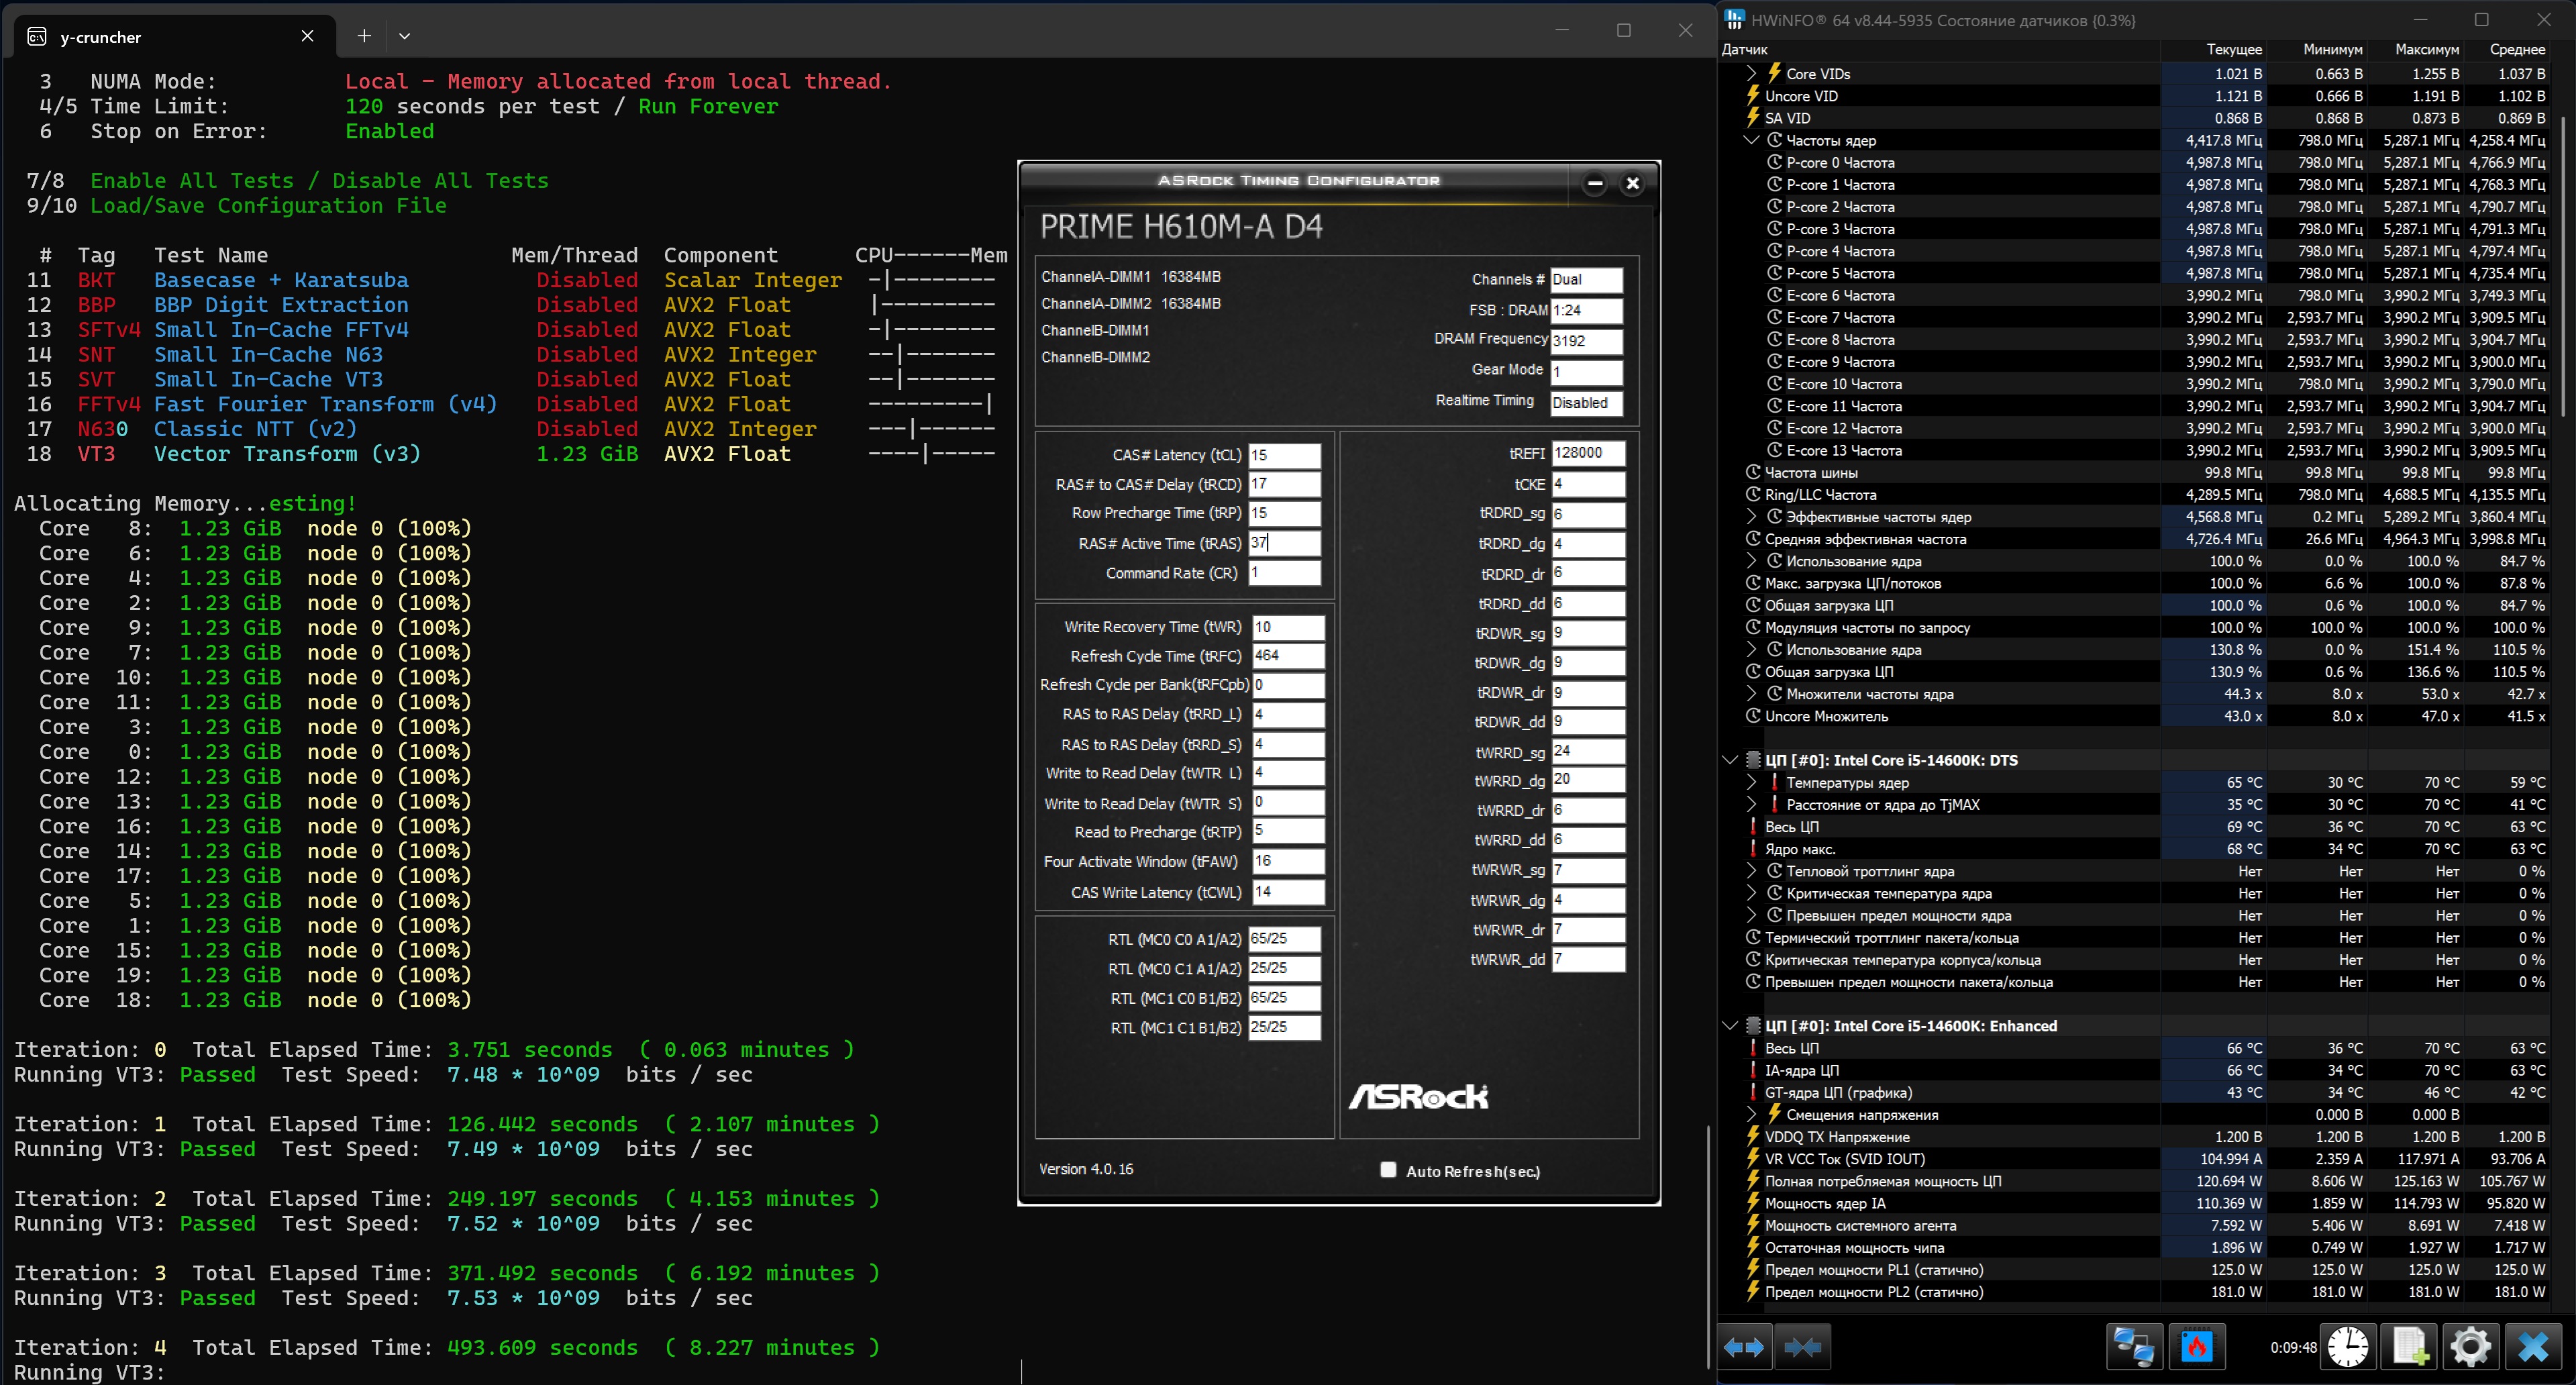Open the terminal tab dropdown chevron

pos(404,36)
